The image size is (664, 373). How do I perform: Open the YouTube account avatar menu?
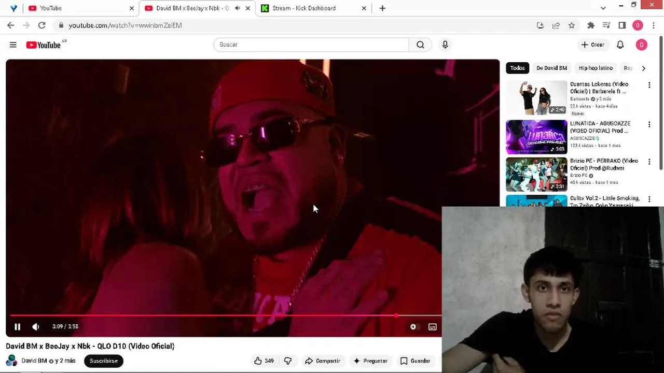641,45
